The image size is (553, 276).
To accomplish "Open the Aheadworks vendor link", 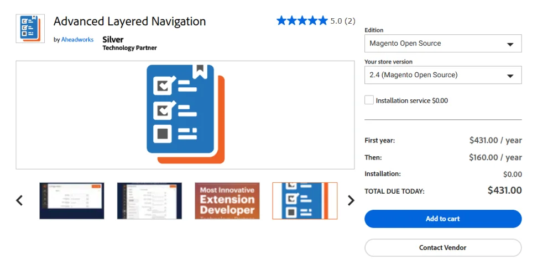I will click(77, 40).
